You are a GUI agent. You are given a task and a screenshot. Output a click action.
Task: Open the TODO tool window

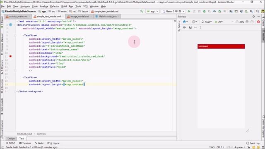click(10, 143)
